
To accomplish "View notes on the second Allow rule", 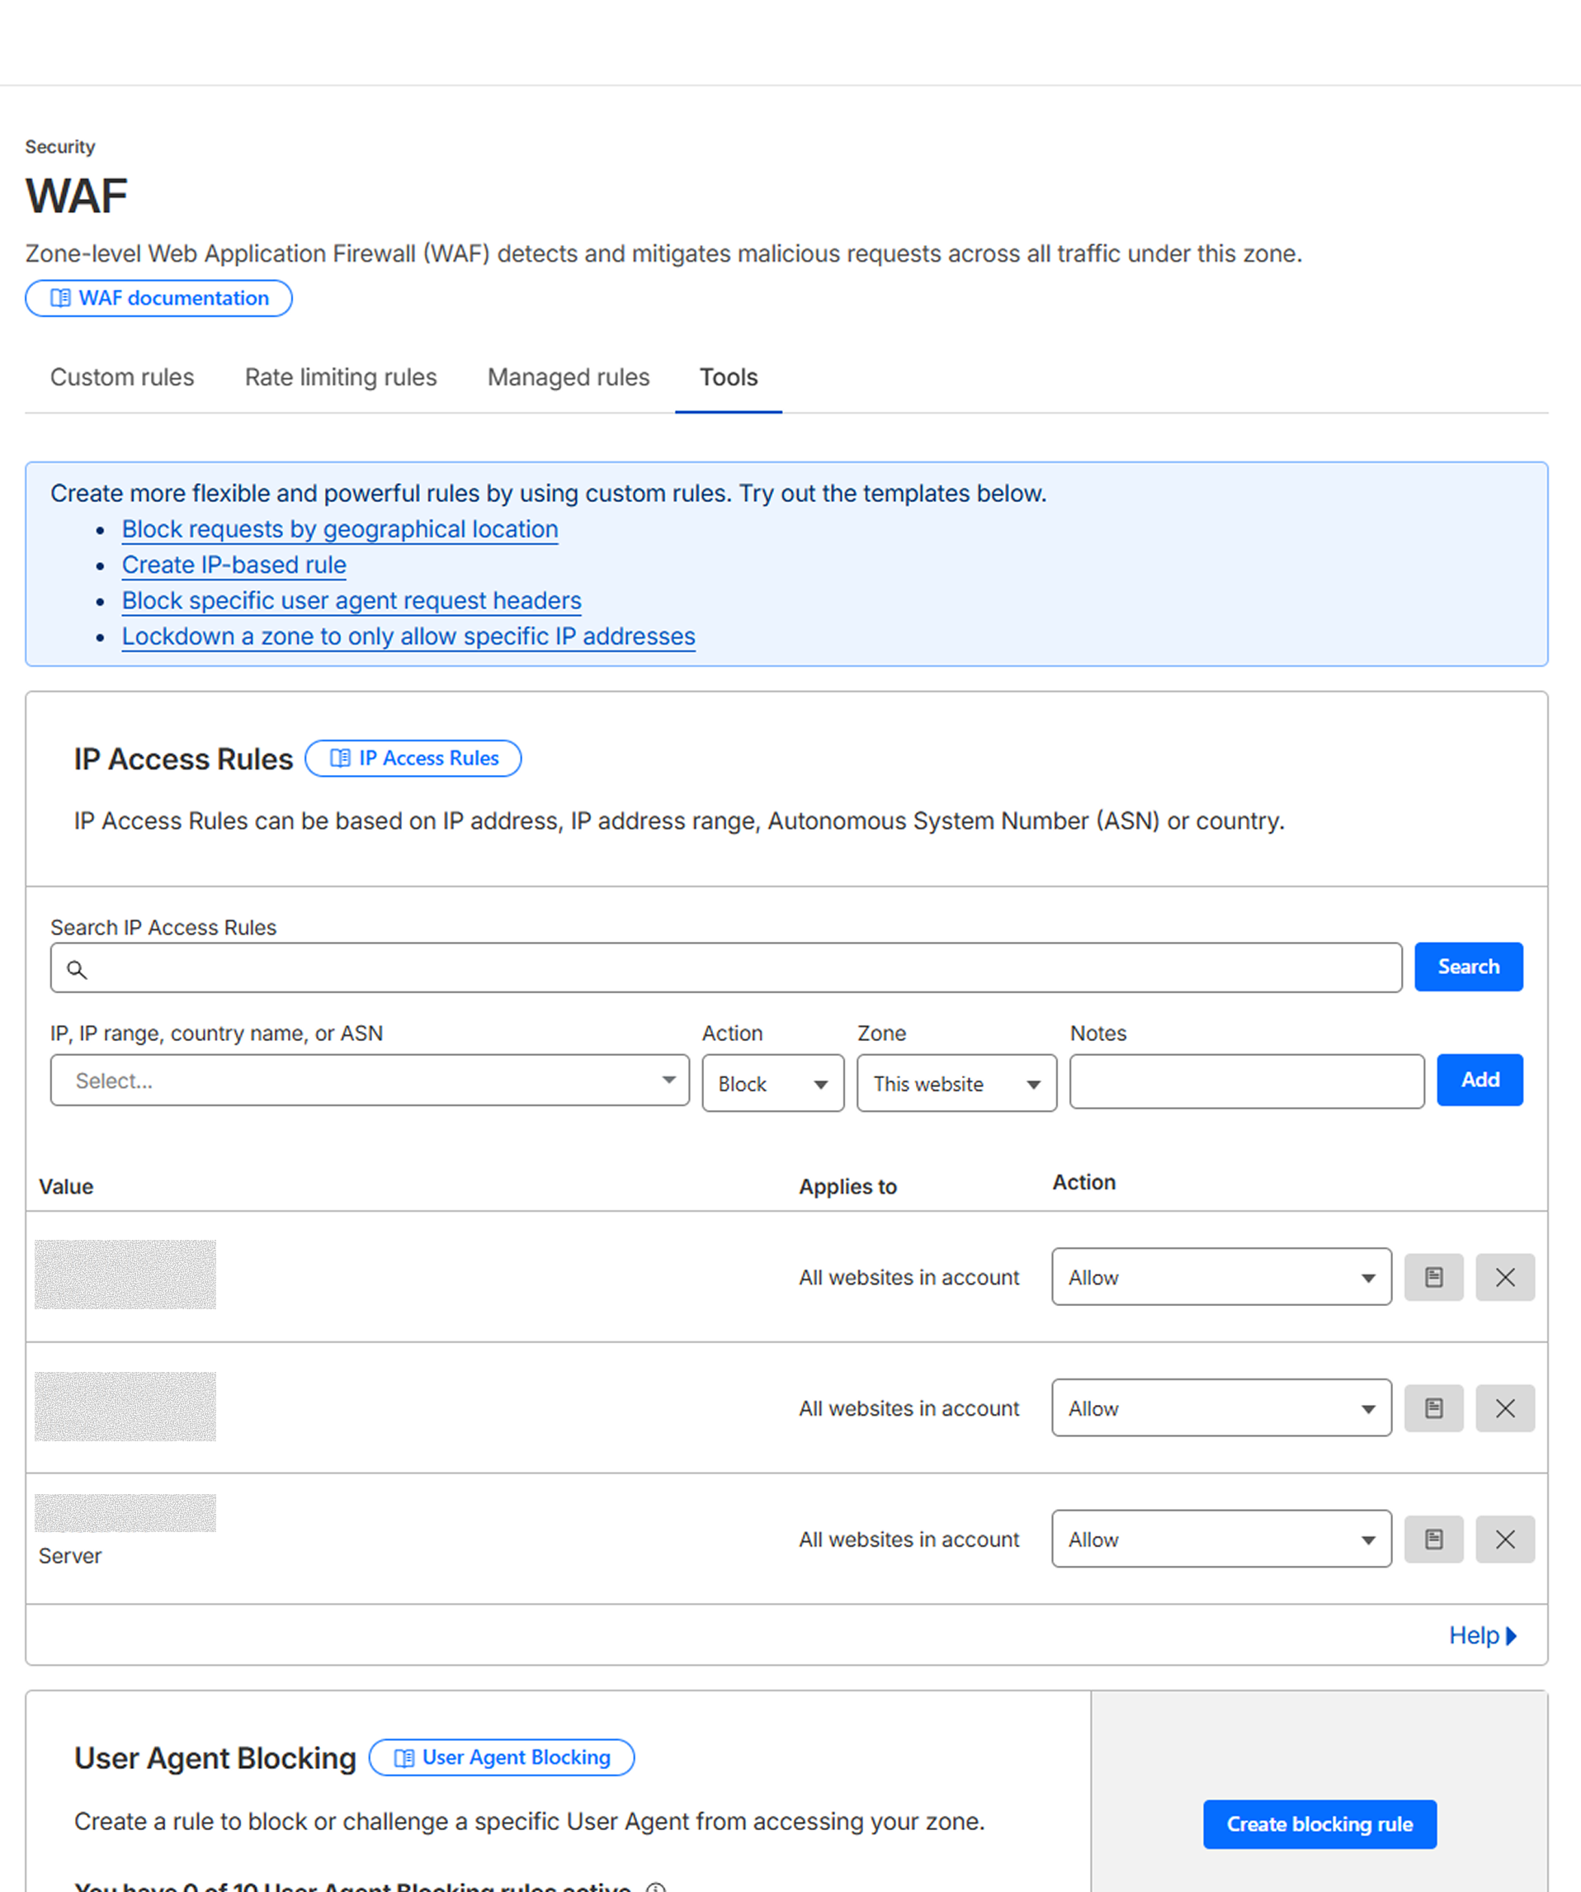I will (1433, 1408).
